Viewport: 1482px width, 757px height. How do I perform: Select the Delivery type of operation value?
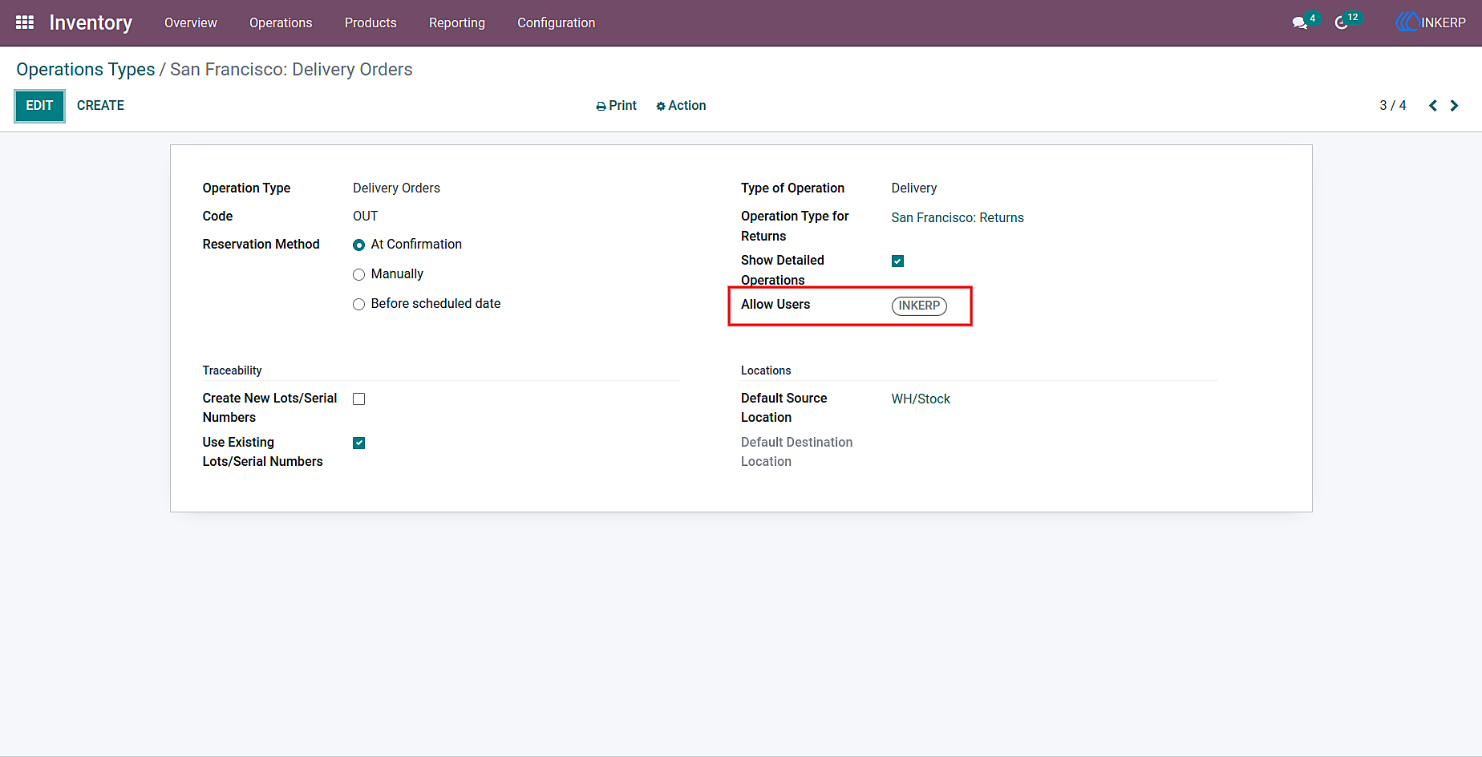(x=914, y=188)
